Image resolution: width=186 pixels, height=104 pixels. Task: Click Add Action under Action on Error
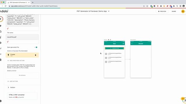12,81
